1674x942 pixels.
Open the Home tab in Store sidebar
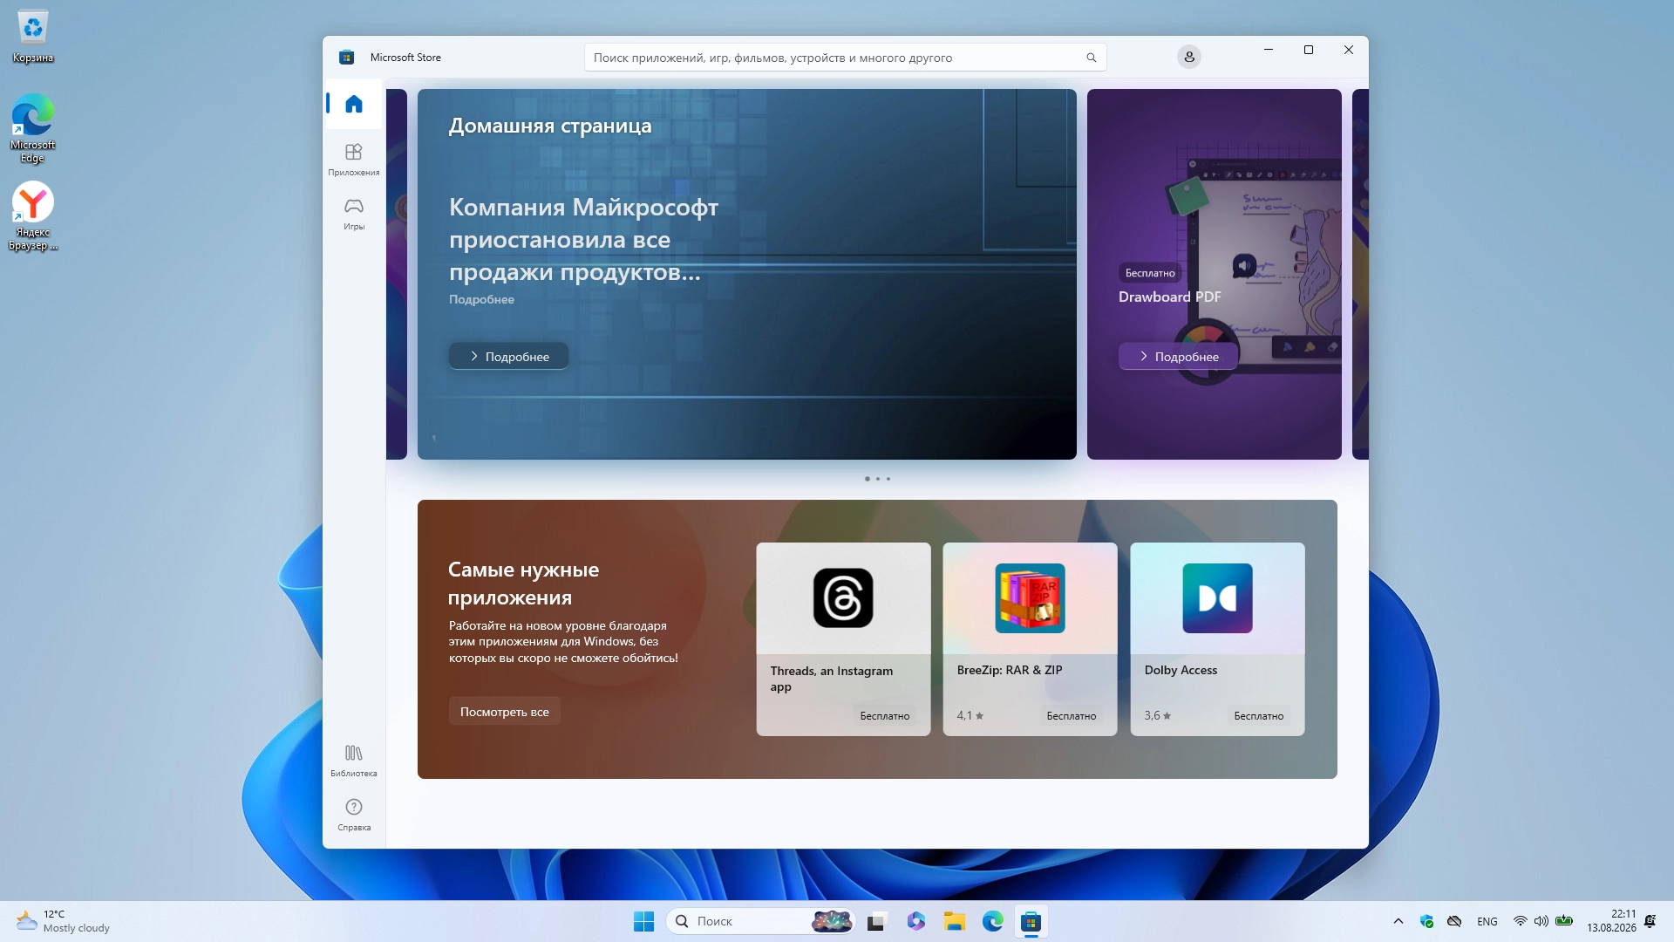[x=353, y=104]
